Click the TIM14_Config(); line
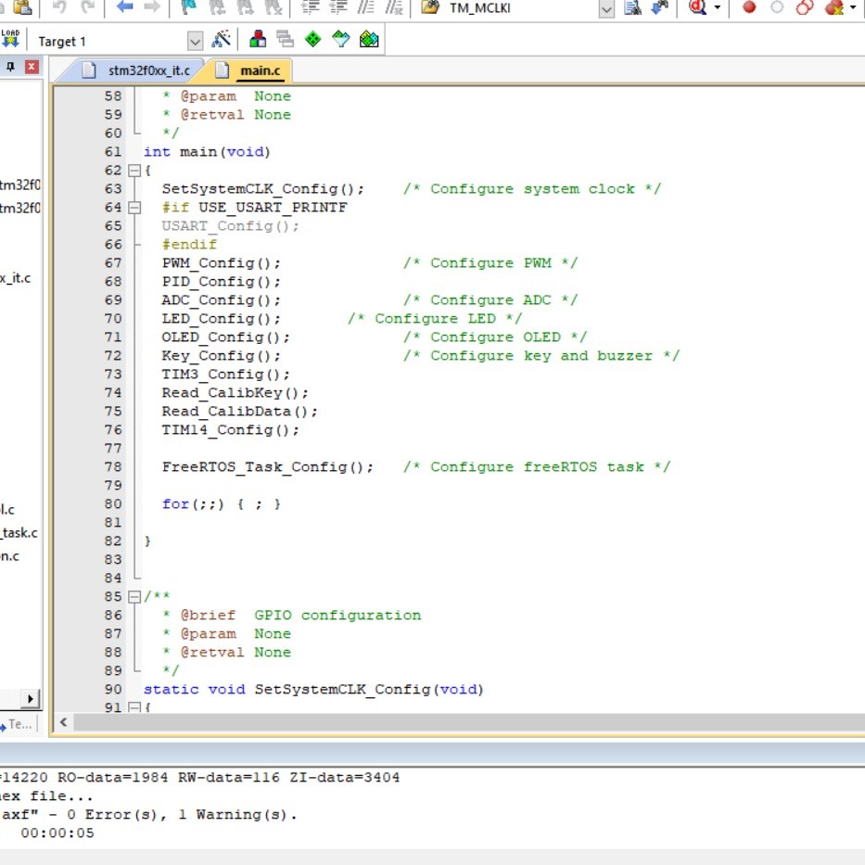Screen dimensions: 865x865 pyautogui.click(x=230, y=430)
